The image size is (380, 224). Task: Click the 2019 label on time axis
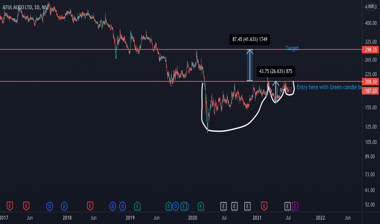click(130, 218)
